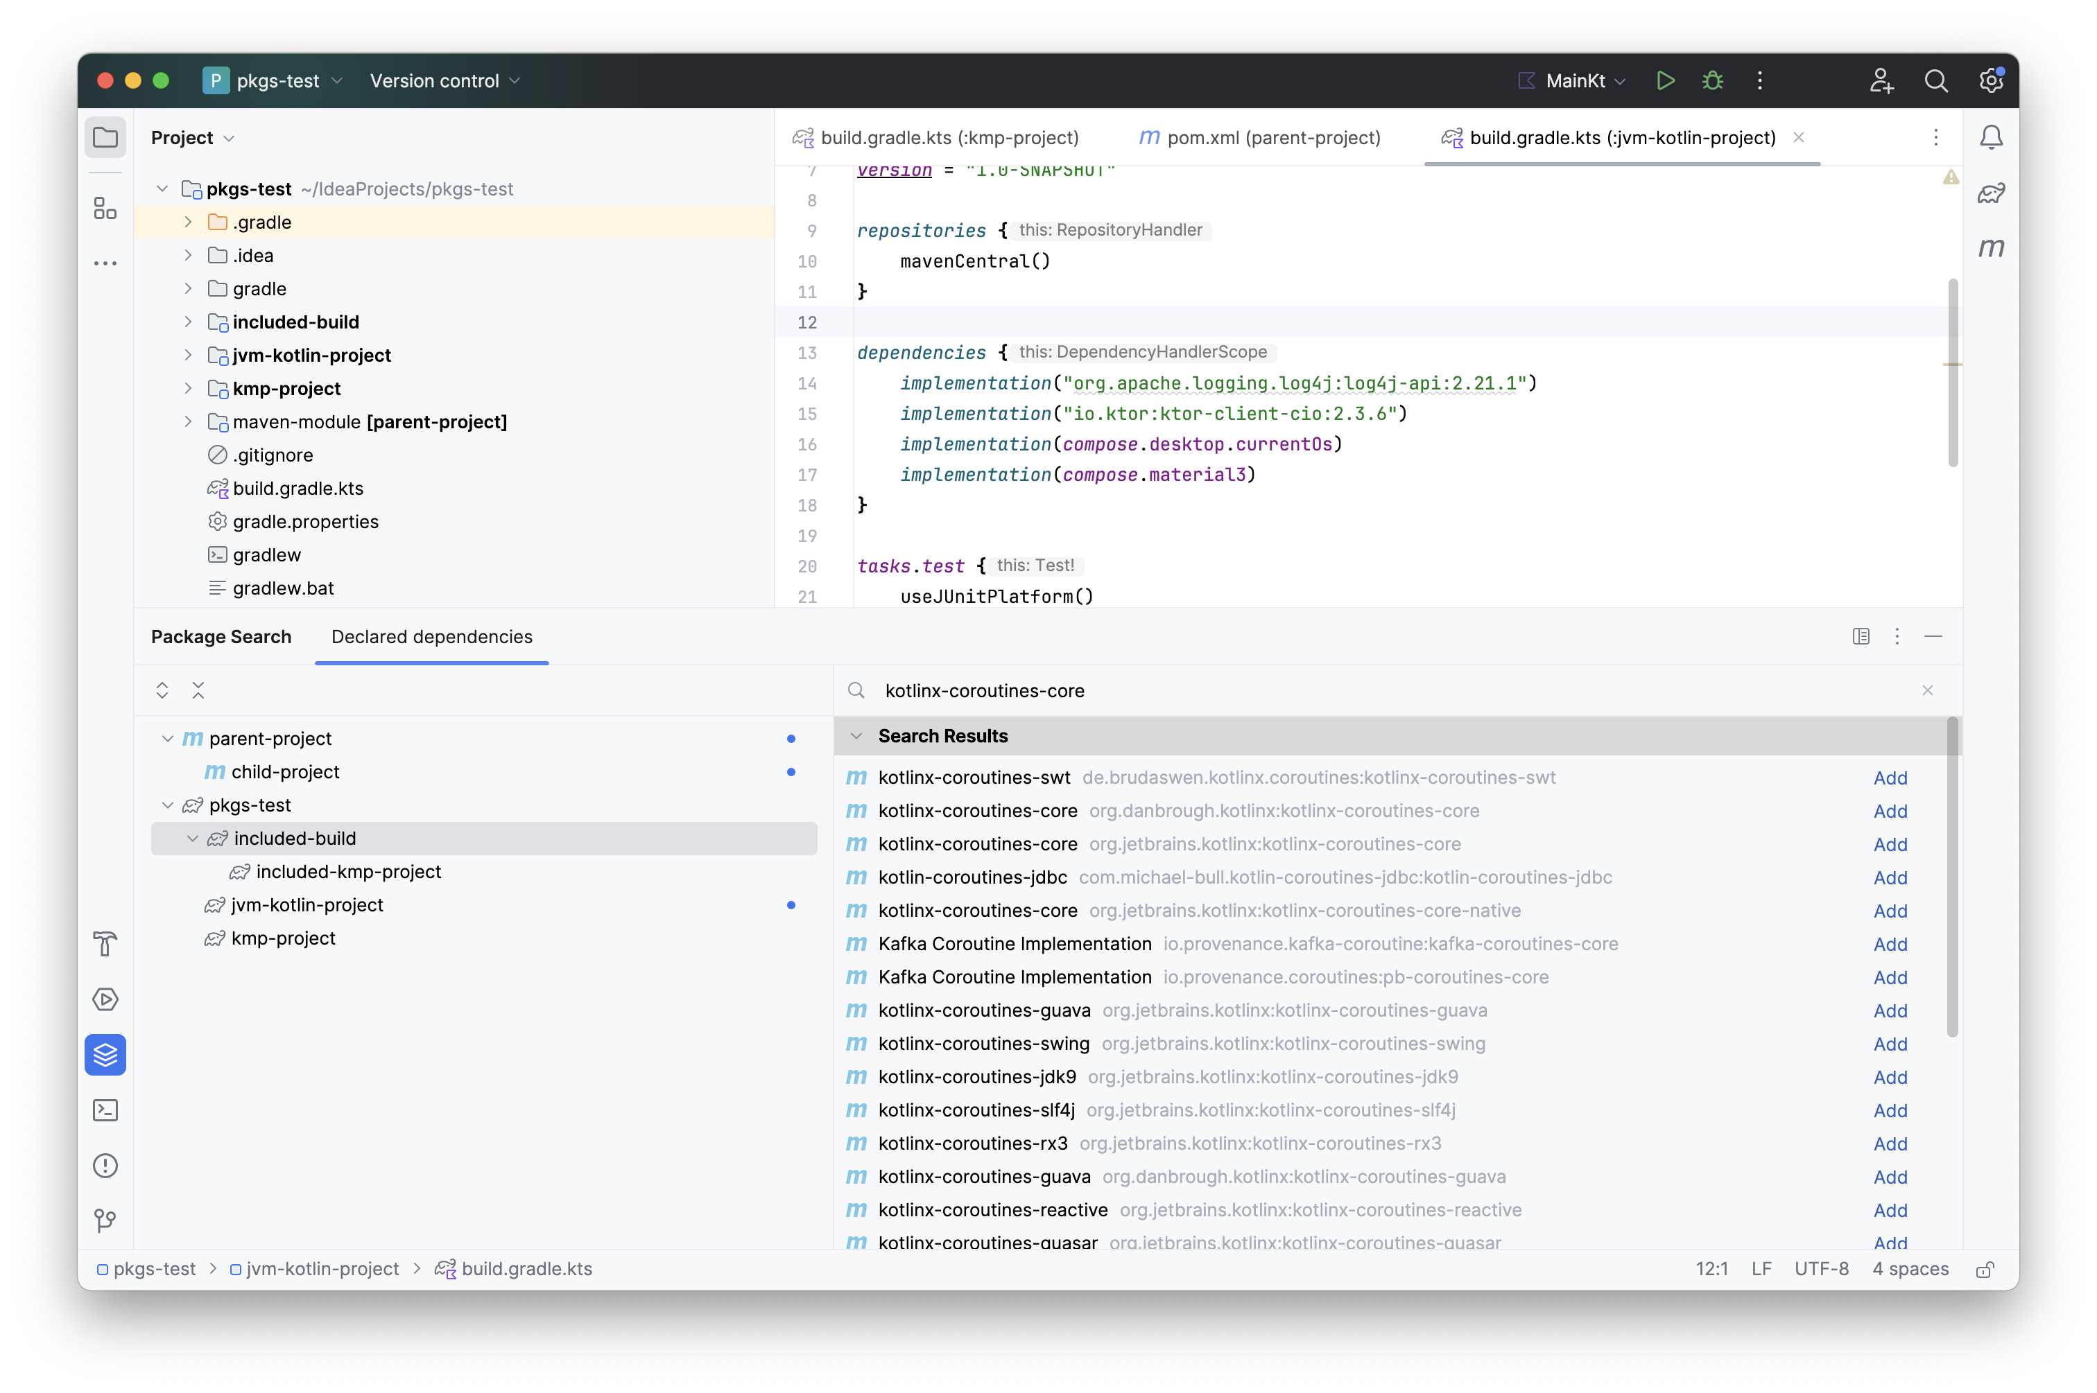Image resolution: width=2097 pixels, height=1393 pixels.
Task: Open the Git version control tool window
Action: pos(105,1220)
